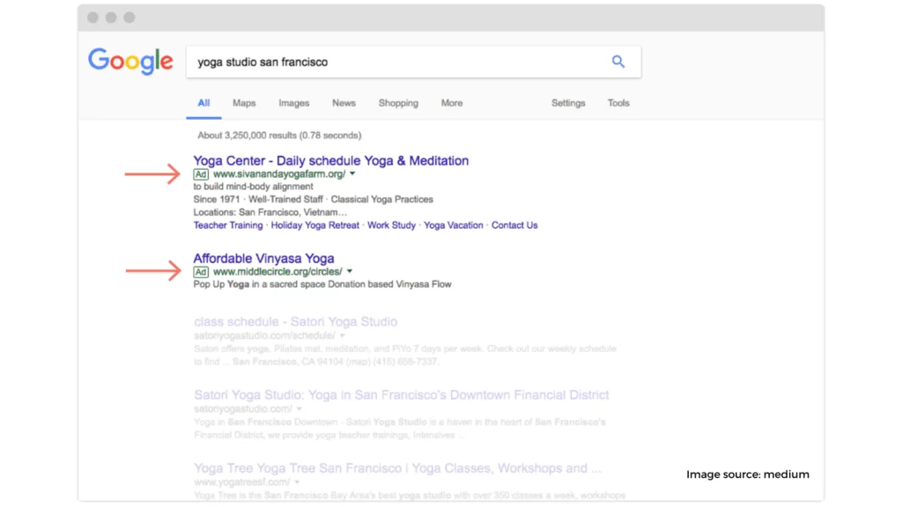The image size is (902, 507).
Task: Click the www.middlecircle.org/circles/ URL text
Action: point(277,271)
